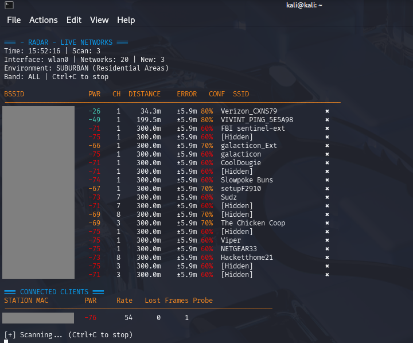Image resolution: width=413 pixels, height=343 pixels.
Task: Click the CH column header
Action: (x=116, y=94)
